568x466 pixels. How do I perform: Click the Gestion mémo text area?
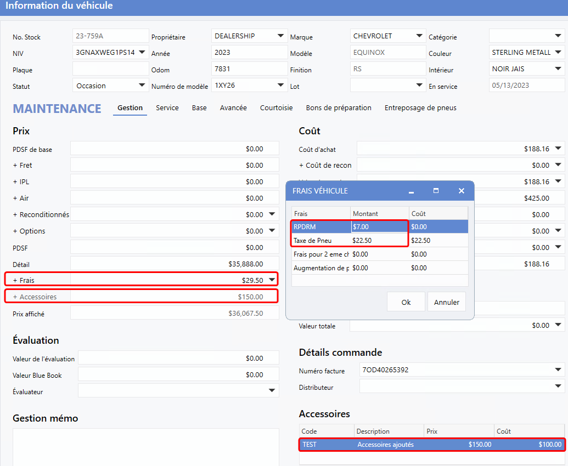click(145, 447)
